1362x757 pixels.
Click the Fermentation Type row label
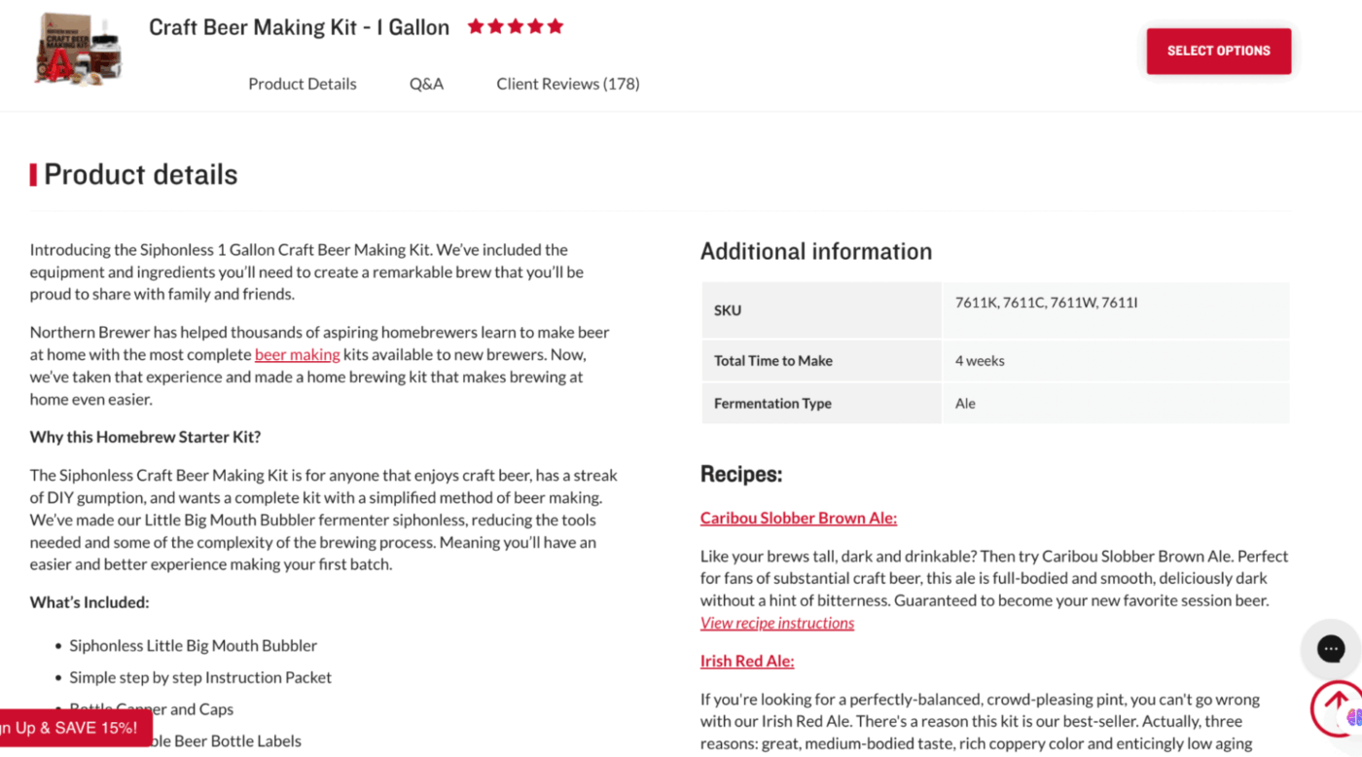pos(772,403)
